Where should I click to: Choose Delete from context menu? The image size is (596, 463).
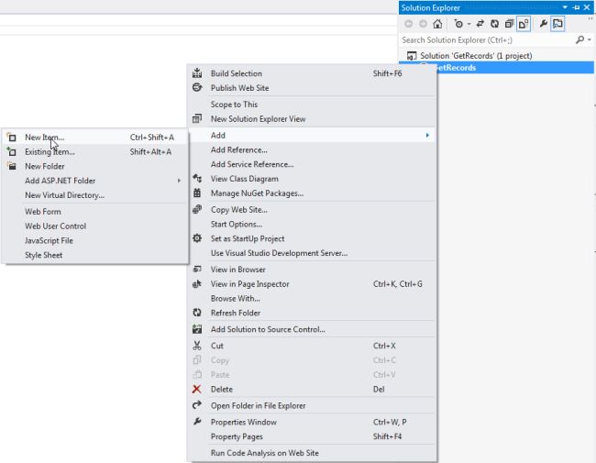tap(312, 390)
